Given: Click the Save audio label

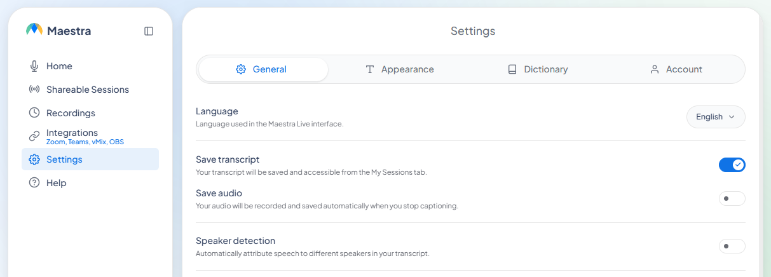Looking at the screenshot, I should [x=219, y=193].
